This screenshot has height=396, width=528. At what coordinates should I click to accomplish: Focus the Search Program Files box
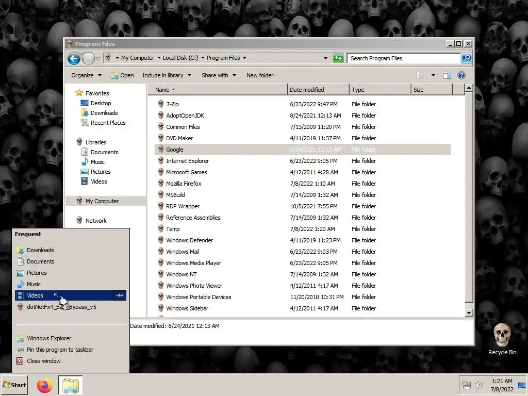click(404, 58)
